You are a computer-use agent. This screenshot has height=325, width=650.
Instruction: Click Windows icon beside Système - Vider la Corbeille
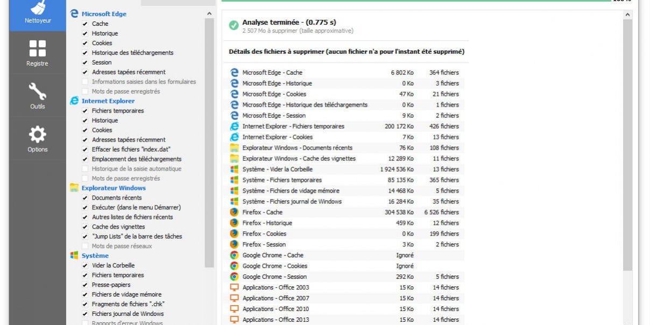point(234,169)
